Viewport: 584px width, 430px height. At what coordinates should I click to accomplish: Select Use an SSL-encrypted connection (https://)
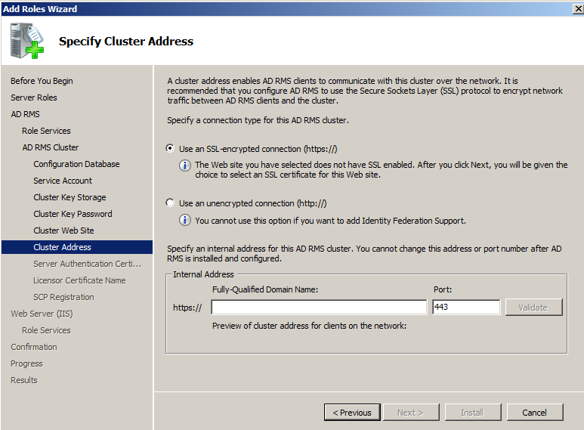tap(170, 149)
